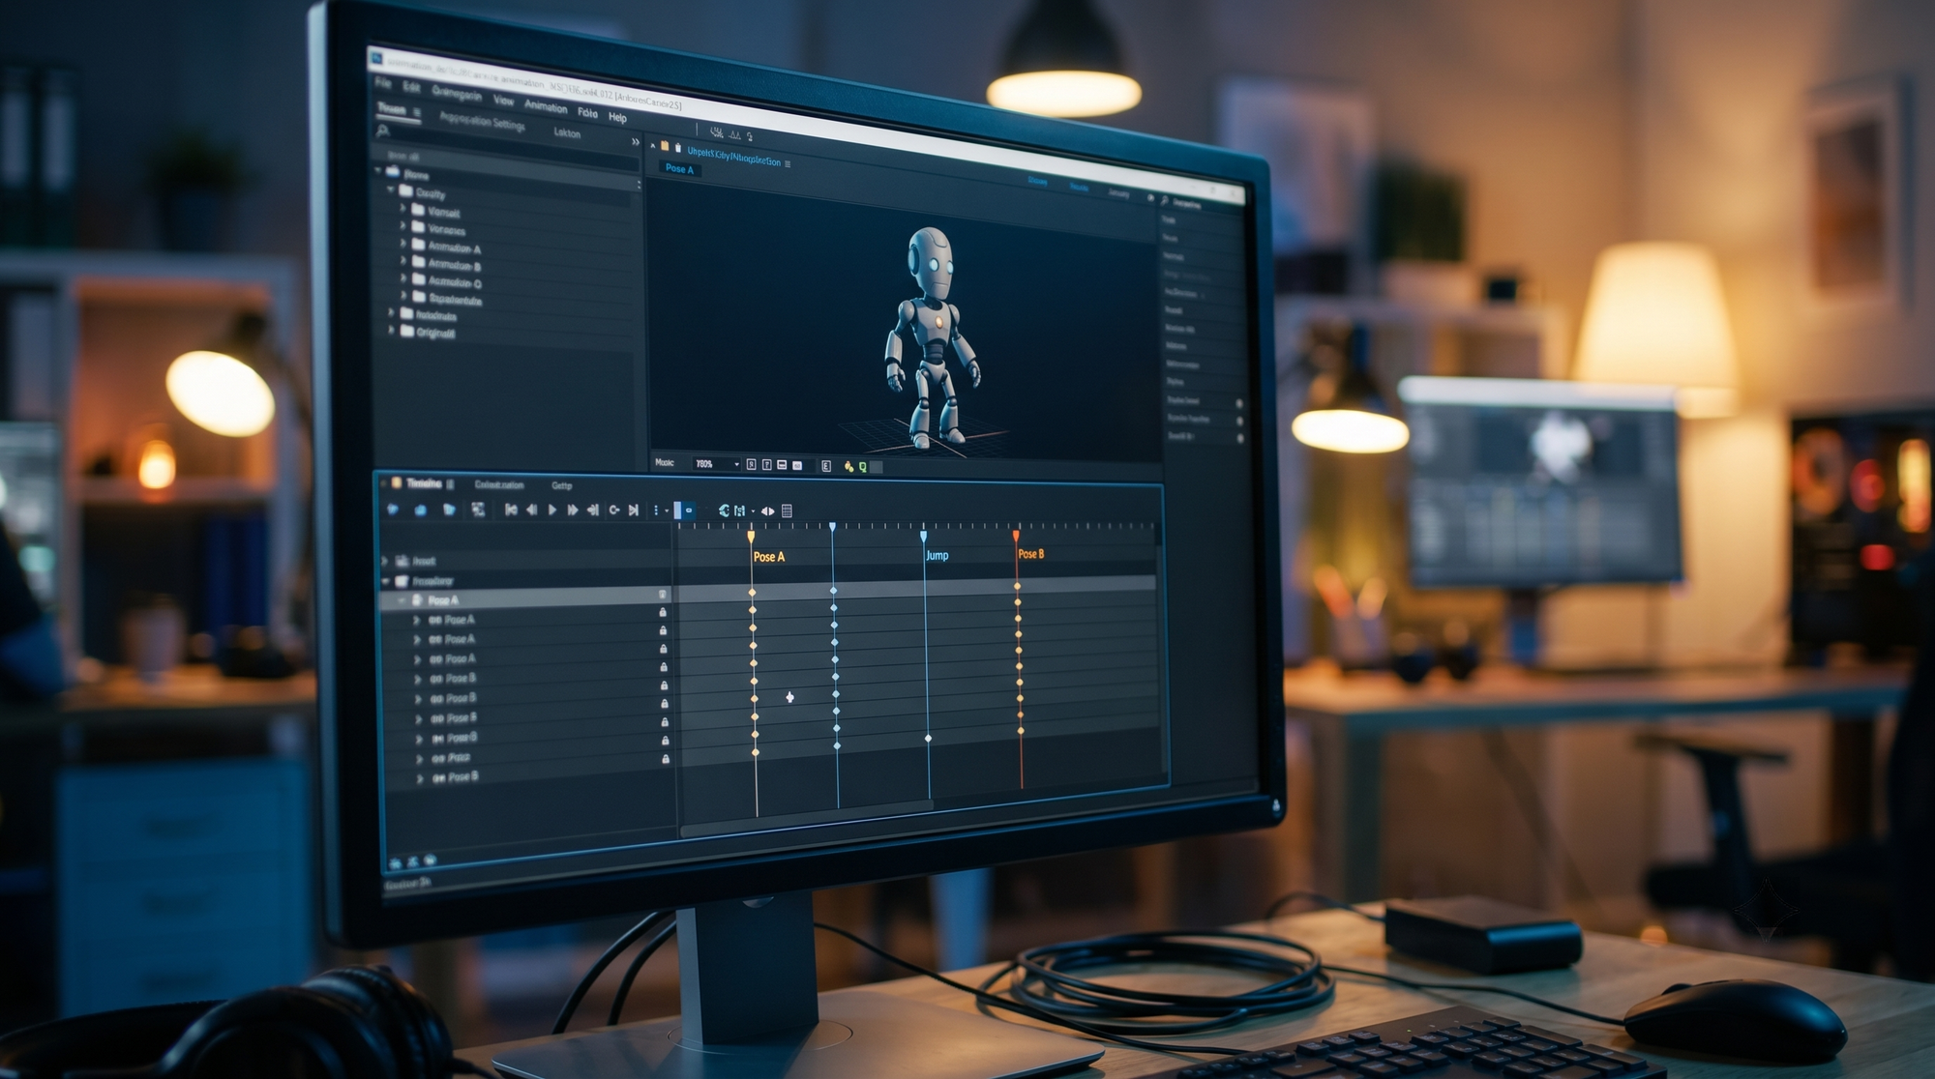Screen dimensions: 1935x1079
Task: Toggle the lock on the first Pose A sub-track
Action: [663, 613]
